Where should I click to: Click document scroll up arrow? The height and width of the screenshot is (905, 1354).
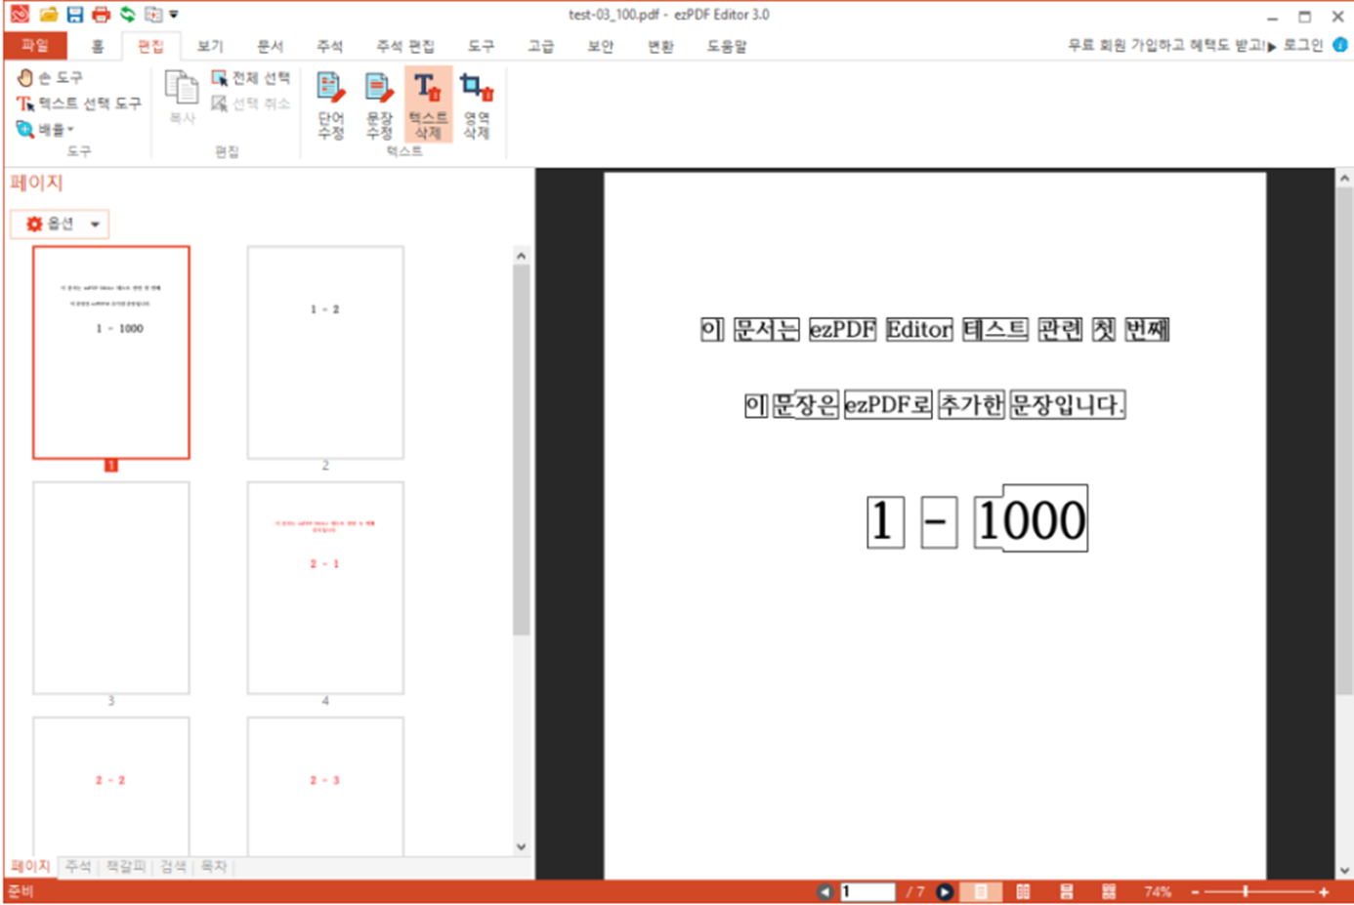(1344, 178)
